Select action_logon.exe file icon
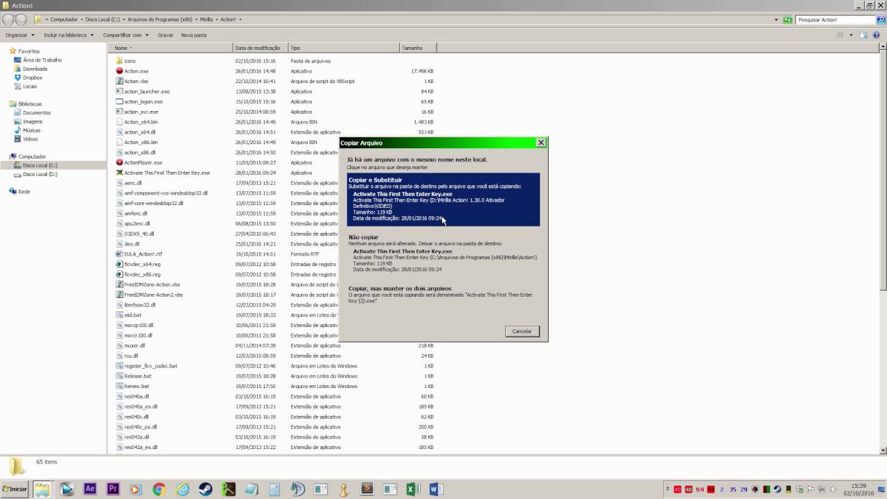 point(119,101)
